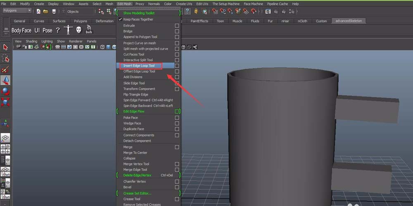Choose Insert Edge Loop Tool menu entry
Screen dimensions: 413x206
pyautogui.click(x=139, y=66)
